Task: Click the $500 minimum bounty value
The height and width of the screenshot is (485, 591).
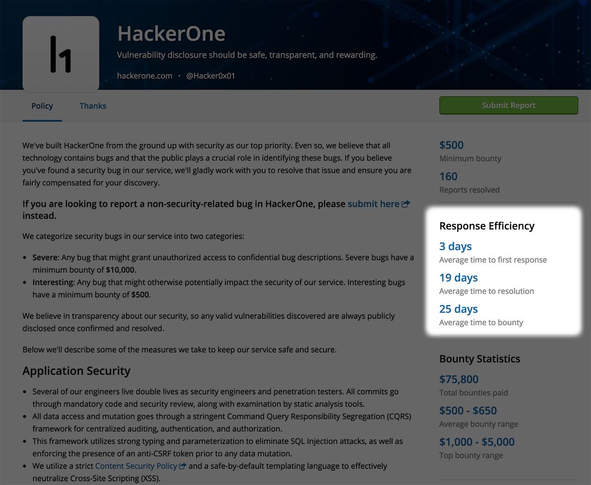Action: coord(451,145)
